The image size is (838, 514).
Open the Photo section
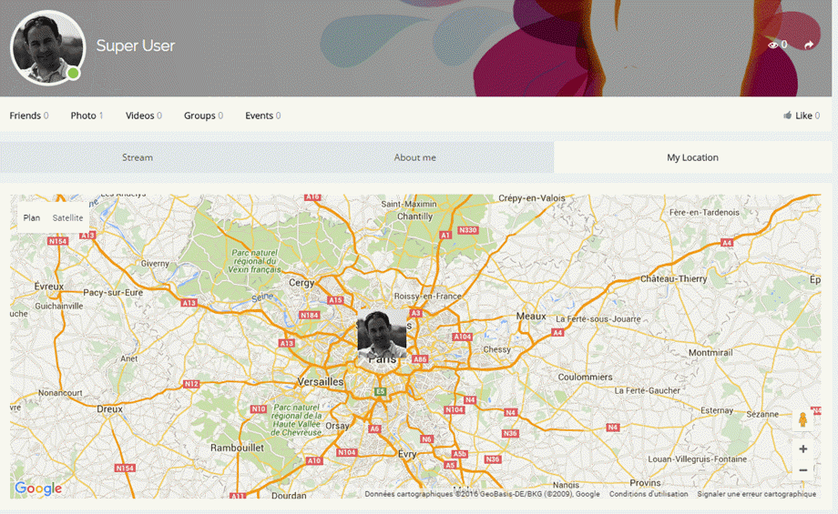(x=84, y=116)
